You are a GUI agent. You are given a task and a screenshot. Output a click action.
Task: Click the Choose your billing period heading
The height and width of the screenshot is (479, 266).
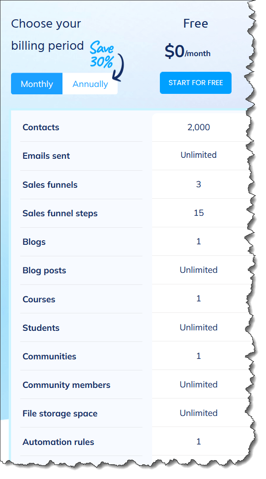[47, 35]
